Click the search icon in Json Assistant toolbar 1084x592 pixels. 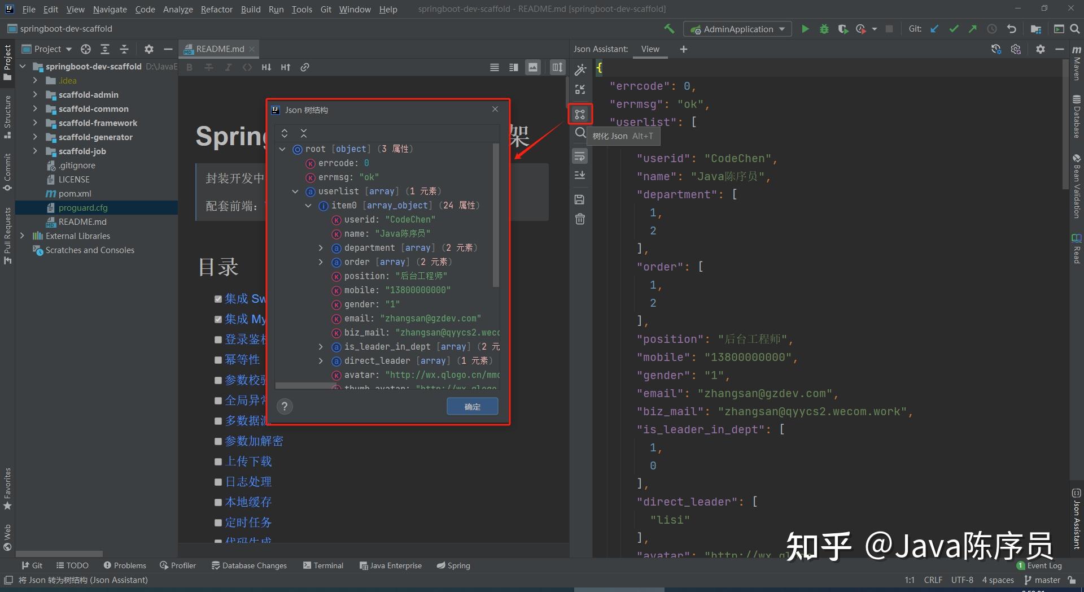click(x=580, y=133)
